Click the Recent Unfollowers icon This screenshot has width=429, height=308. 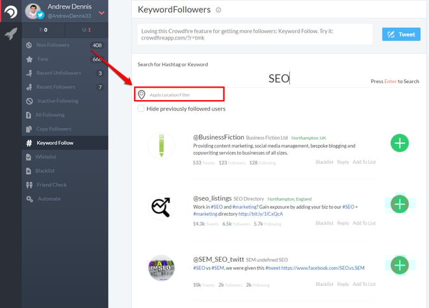click(29, 73)
